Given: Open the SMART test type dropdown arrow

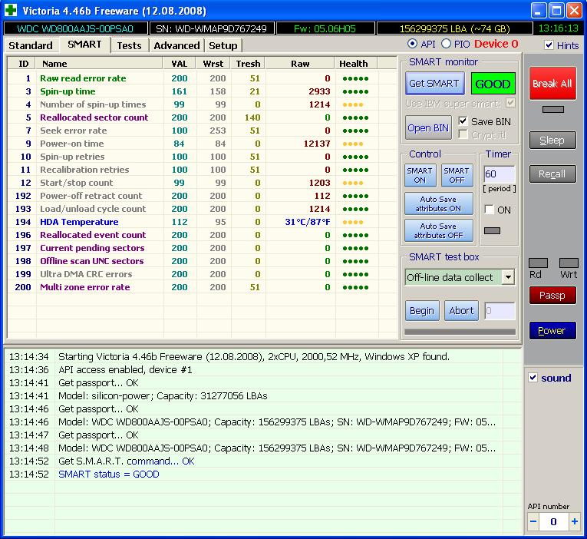Looking at the screenshot, I should 508,277.
